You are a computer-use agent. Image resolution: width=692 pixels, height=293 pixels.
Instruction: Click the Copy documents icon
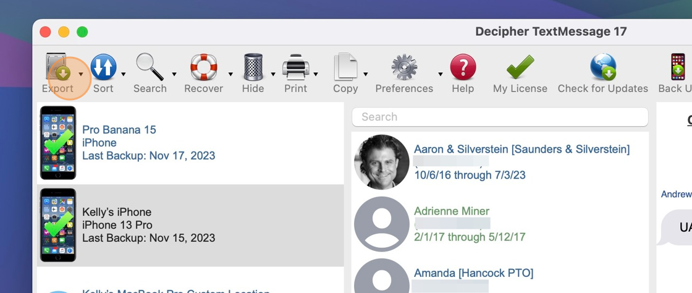click(345, 67)
